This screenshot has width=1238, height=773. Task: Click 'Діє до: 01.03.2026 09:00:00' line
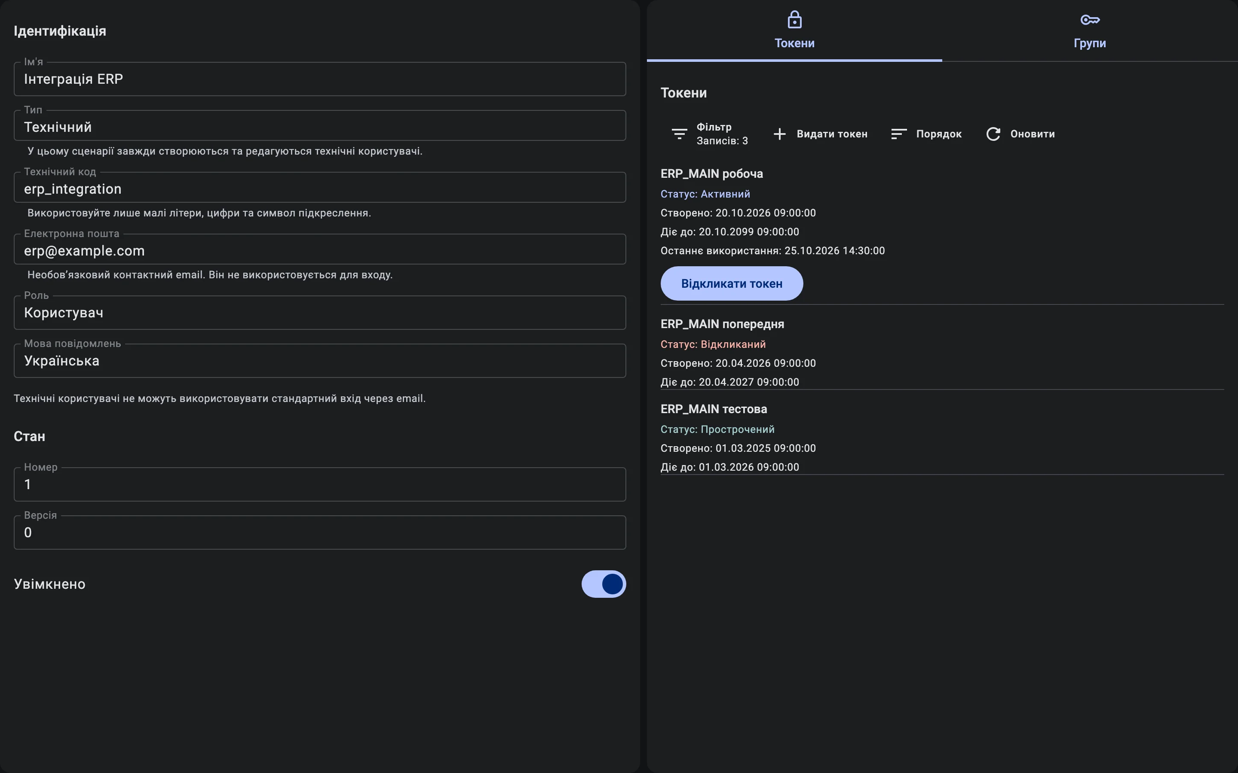(x=729, y=467)
